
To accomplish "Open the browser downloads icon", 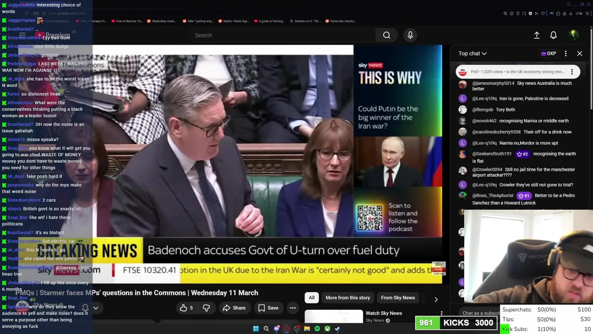I will point(570,13).
